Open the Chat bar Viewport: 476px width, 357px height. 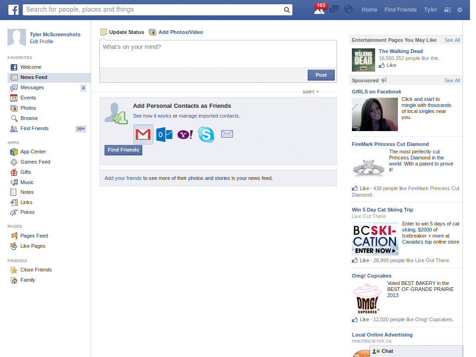(x=416, y=351)
